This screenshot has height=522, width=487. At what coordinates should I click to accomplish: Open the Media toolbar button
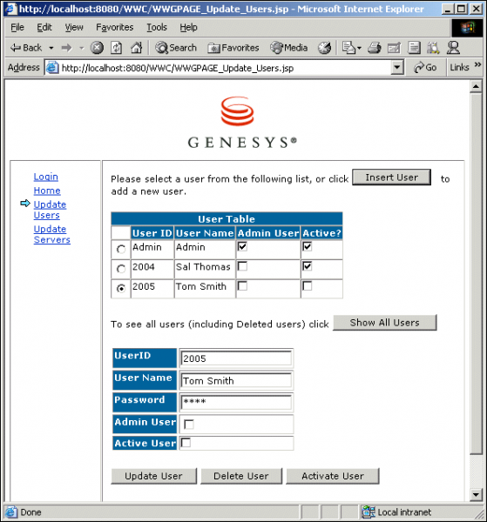pyautogui.click(x=288, y=48)
